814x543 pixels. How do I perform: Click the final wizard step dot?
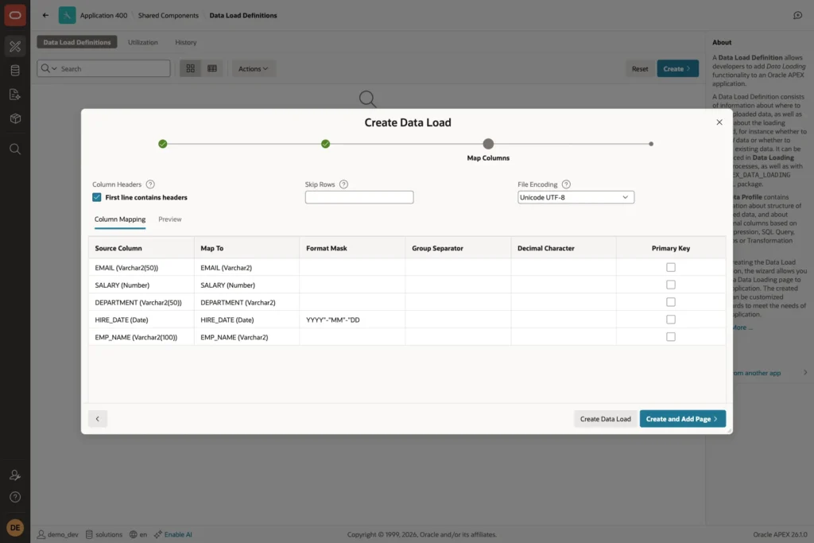coord(651,144)
